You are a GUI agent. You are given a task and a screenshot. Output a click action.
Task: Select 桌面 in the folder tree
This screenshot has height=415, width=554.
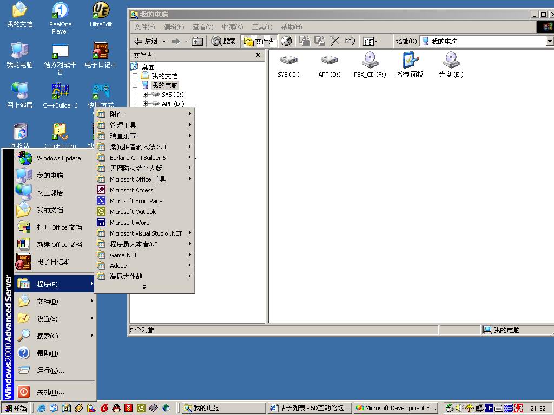(x=148, y=66)
